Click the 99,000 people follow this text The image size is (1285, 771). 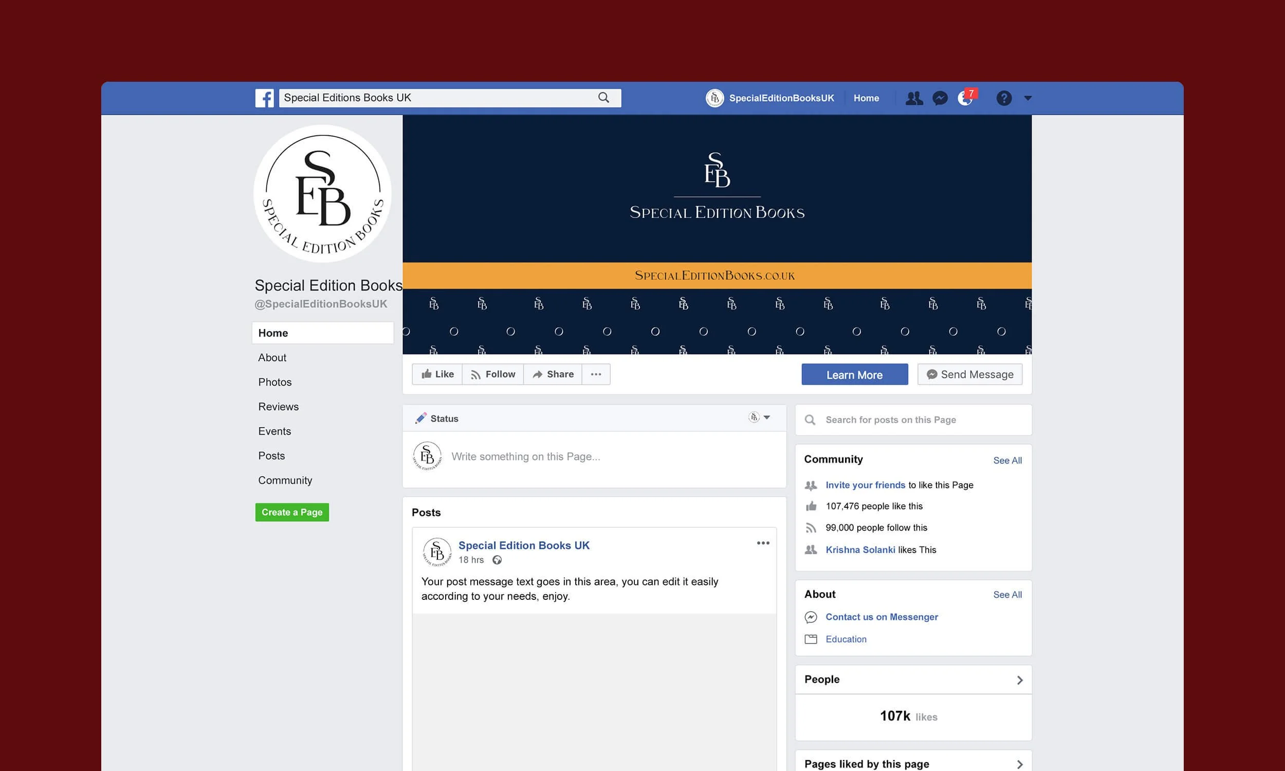(x=876, y=527)
